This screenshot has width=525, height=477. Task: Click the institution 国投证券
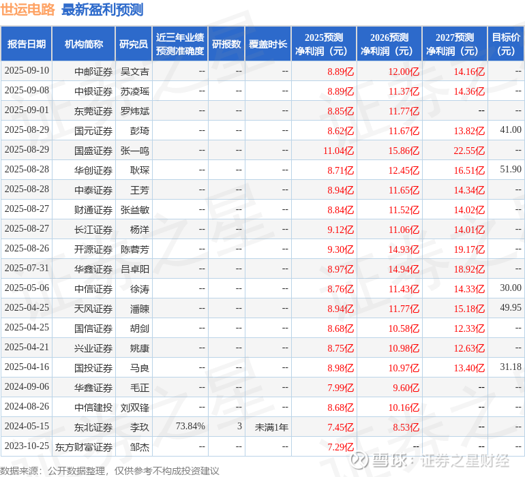tap(93, 368)
